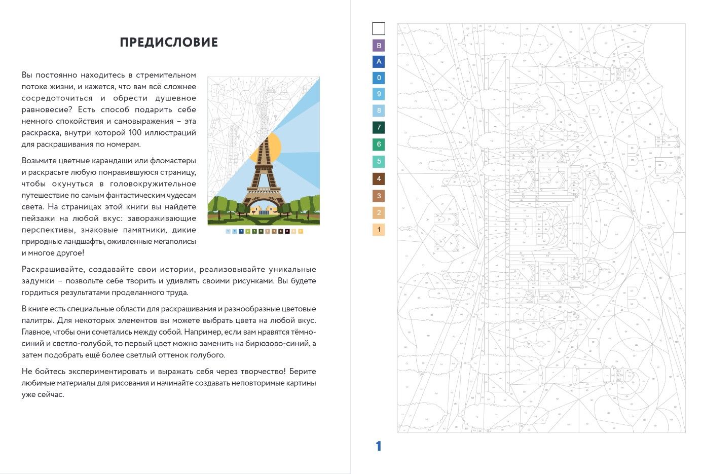This screenshot has height=474, width=702.
Task: Select the sky blue swatch labeled 9
Action: click(379, 94)
